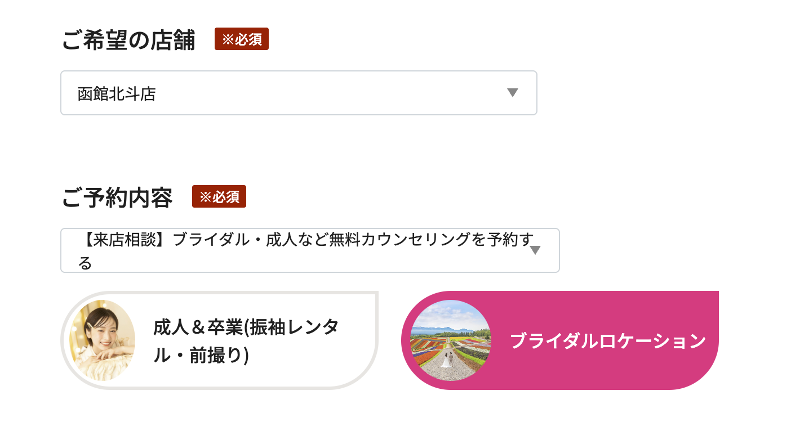
Task: Select the pink ブライダルロケーション button
Action: coord(559,340)
